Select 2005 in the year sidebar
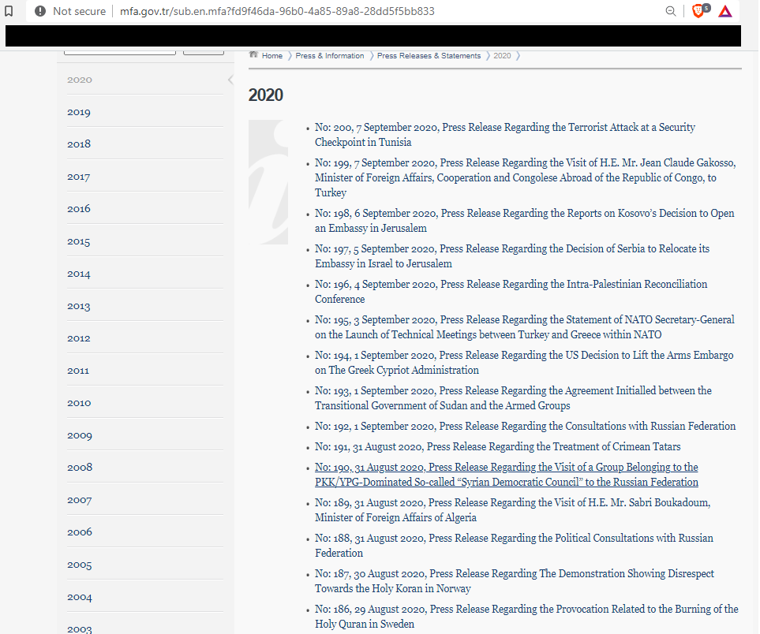Screen dimensions: 760x634 coord(80,565)
